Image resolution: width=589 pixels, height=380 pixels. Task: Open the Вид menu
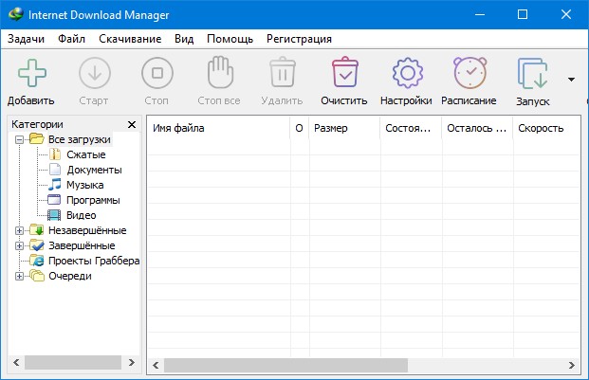184,39
